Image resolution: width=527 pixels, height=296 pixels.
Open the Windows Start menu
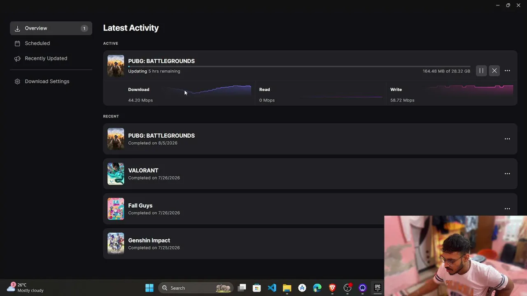coord(149,288)
